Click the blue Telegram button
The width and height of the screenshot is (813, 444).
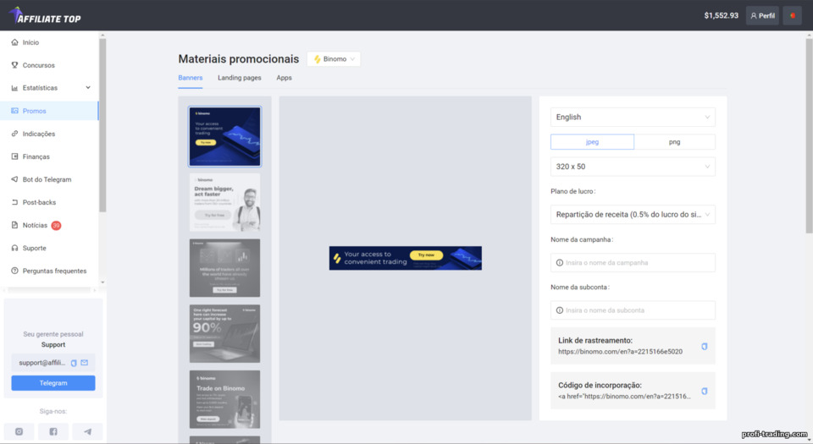point(53,383)
